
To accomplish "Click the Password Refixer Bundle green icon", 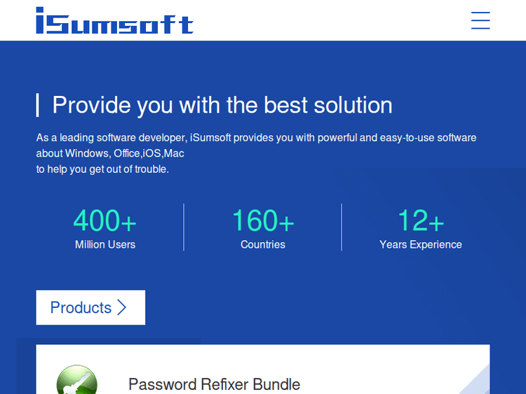I will (77, 379).
